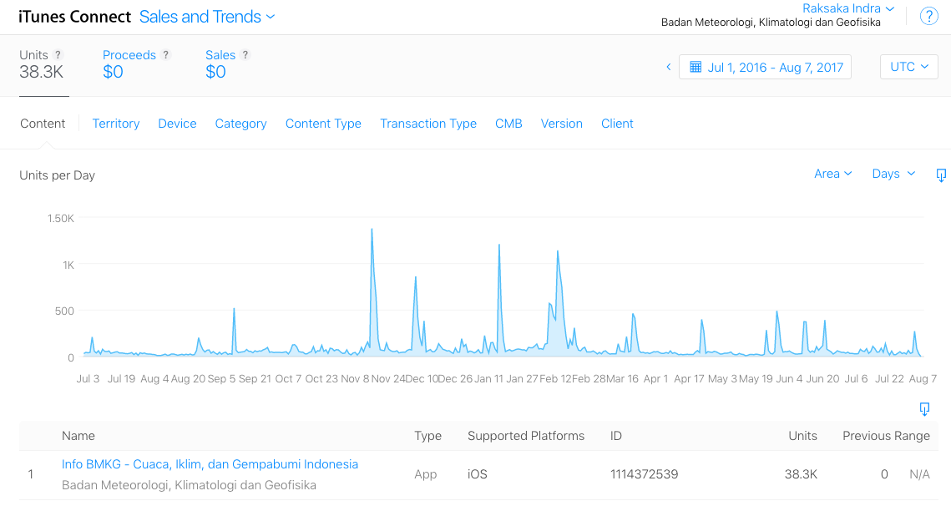
Task: Switch to the CMB tab
Action: click(x=508, y=124)
